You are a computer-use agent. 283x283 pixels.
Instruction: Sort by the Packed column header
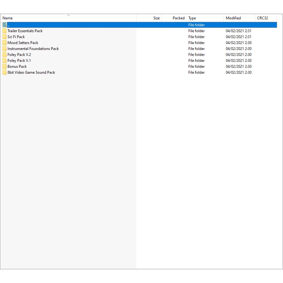178,18
